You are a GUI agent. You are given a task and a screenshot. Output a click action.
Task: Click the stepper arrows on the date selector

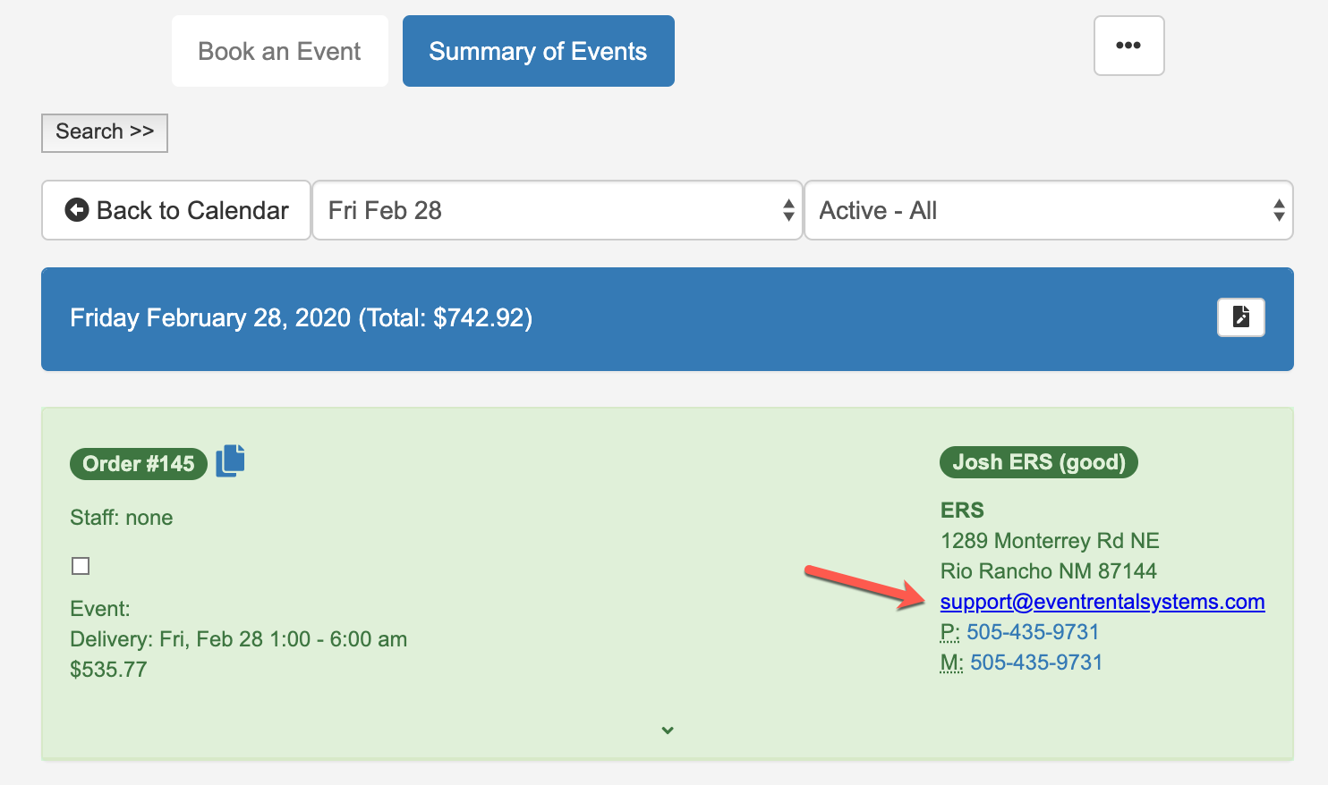[x=788, y=210]
